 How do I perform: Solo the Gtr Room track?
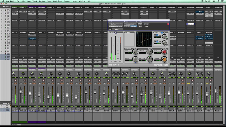(x=188, y=84)
